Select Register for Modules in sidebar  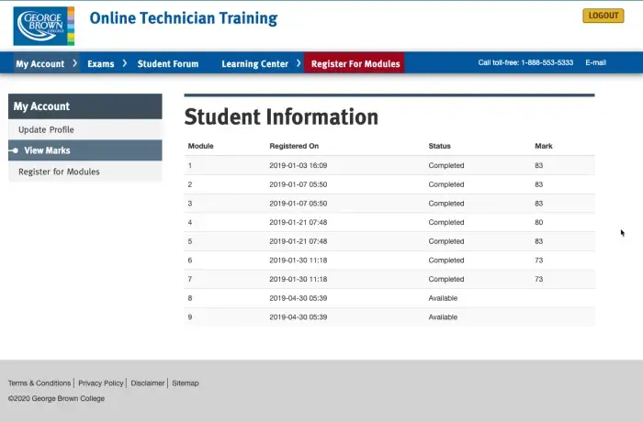pyautogui.click(x=85, y=172)
